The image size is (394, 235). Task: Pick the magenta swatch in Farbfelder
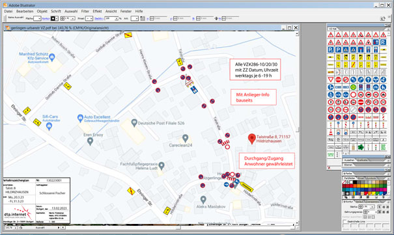point(385,189)
